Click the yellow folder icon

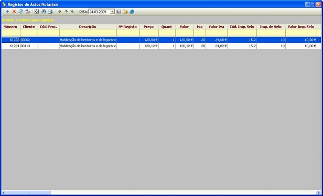[125, 12]
